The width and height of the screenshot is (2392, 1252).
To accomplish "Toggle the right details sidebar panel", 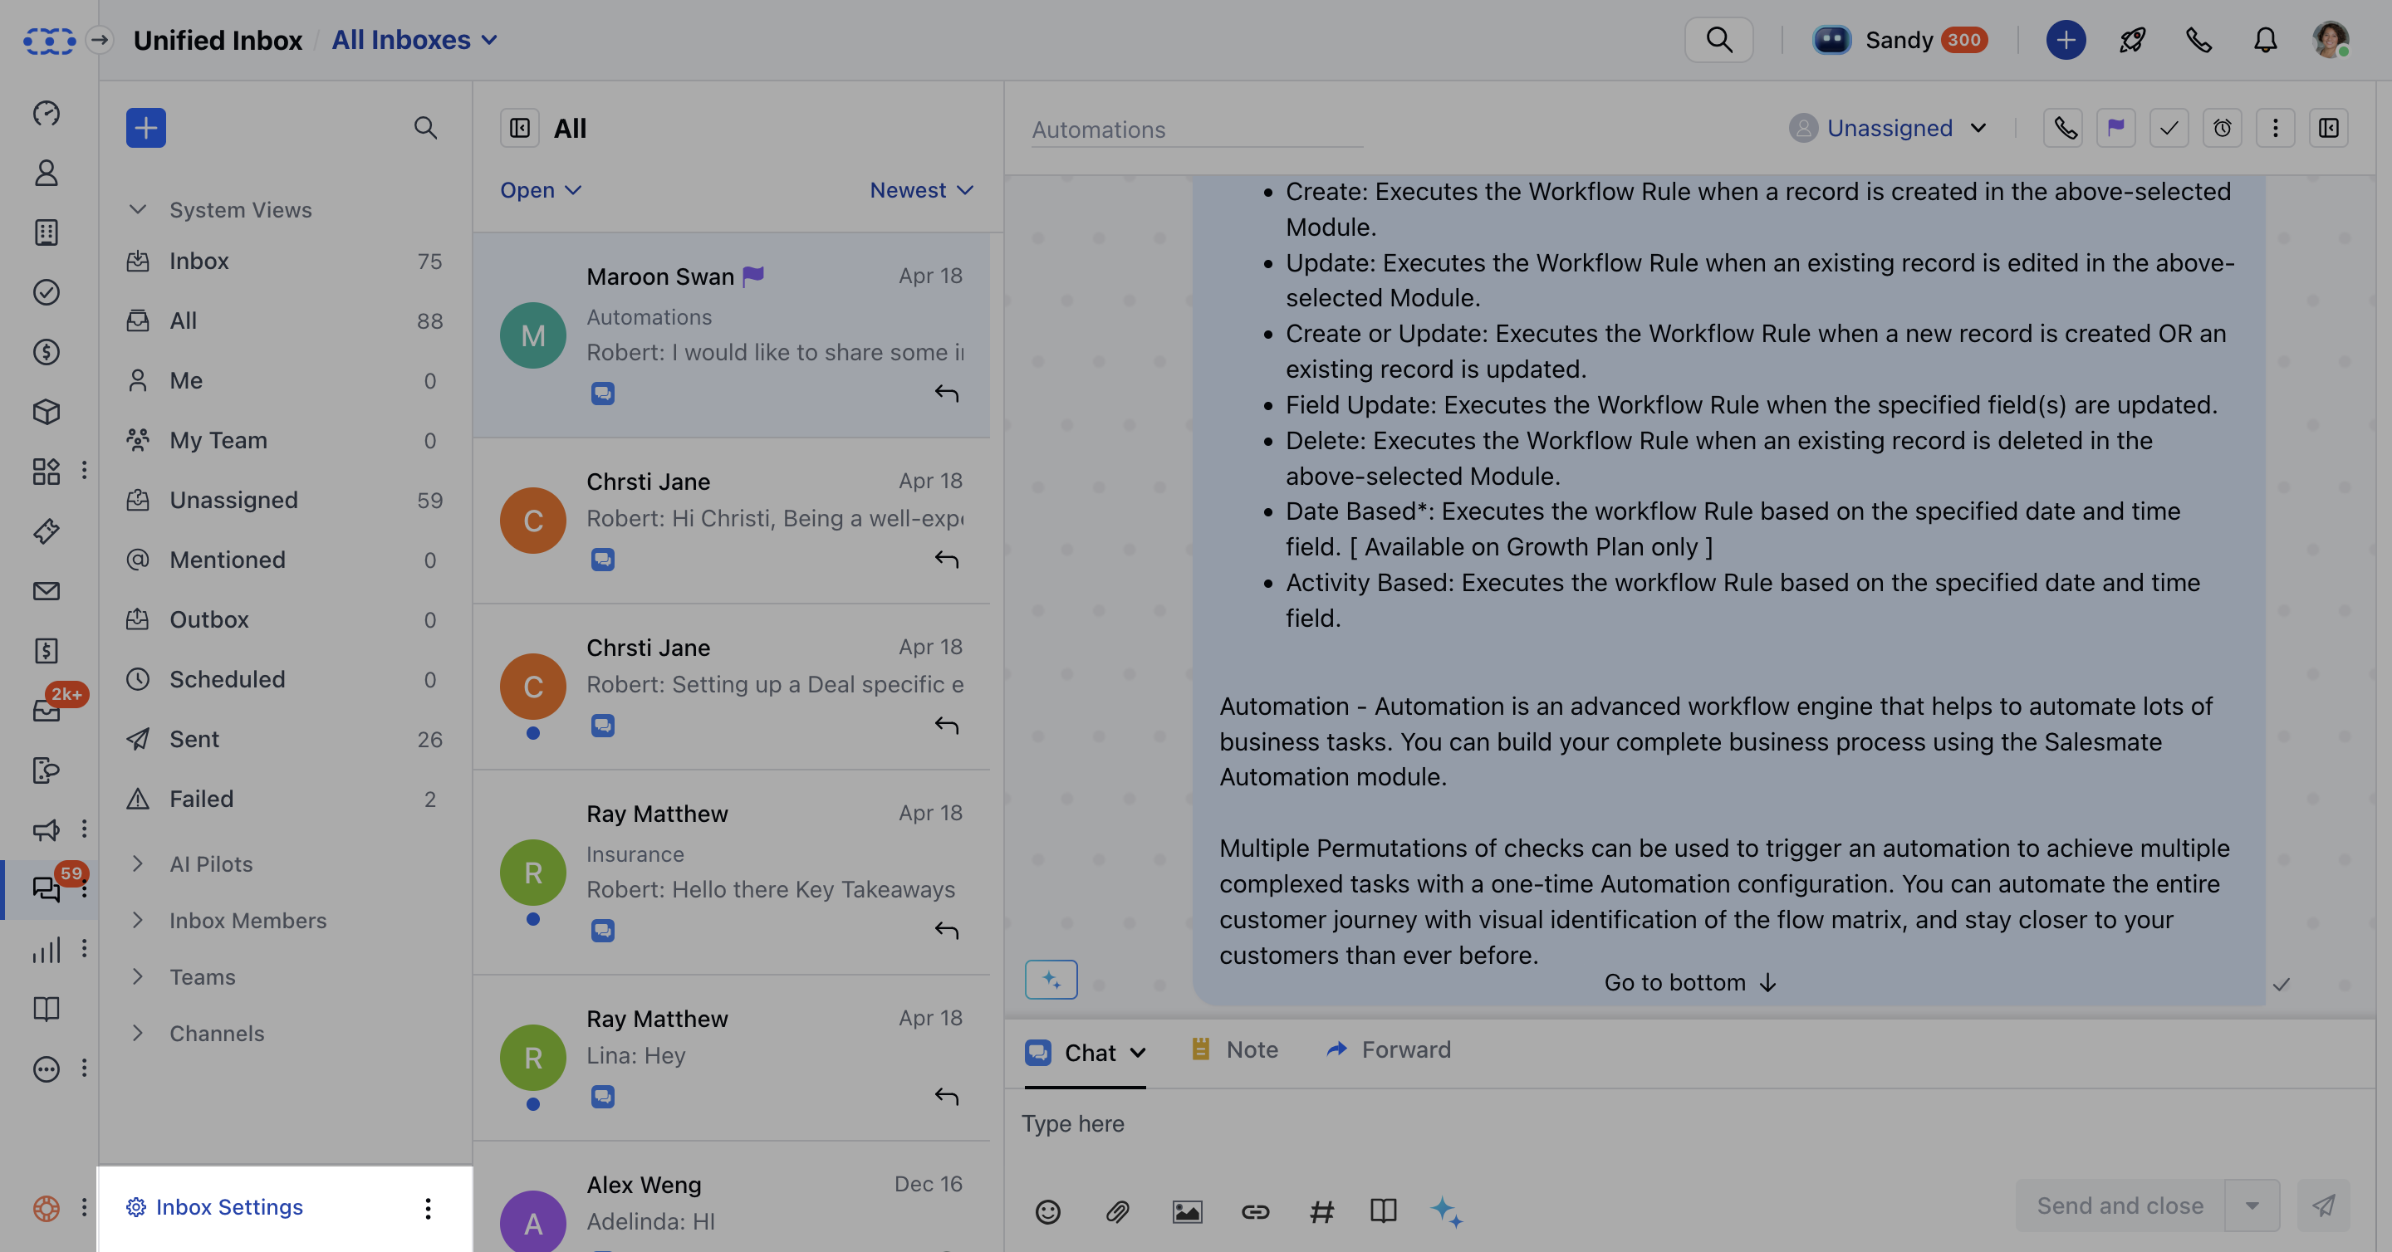I will pos(2329,128).
